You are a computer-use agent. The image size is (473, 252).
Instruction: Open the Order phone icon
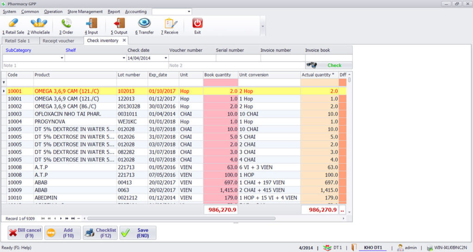point(66,24)
